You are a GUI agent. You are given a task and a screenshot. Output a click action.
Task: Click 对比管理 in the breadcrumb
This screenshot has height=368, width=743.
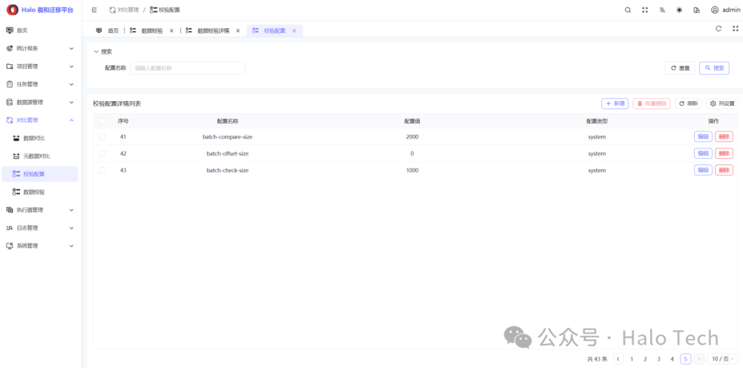124,10
